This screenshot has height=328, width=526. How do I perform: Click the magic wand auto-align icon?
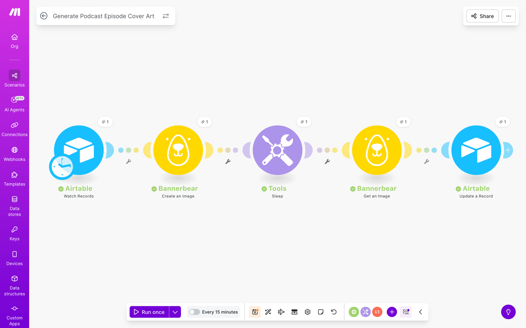(268, 312)
